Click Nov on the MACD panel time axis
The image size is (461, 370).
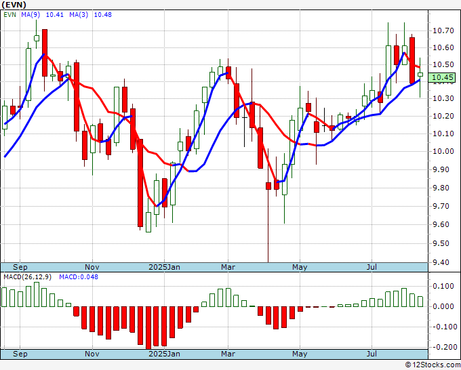pos(92,354)
